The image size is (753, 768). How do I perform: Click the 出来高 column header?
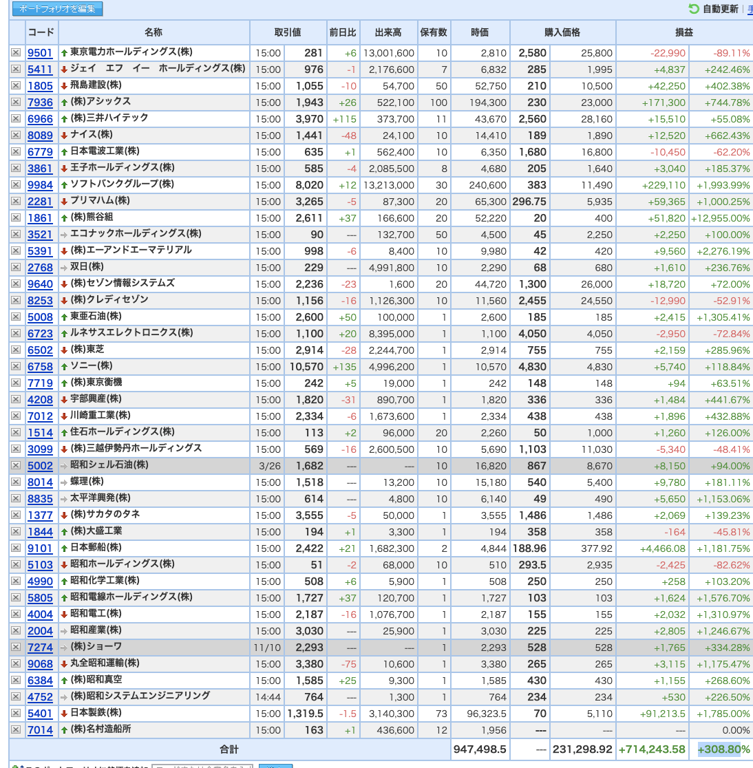pos(388,32)
